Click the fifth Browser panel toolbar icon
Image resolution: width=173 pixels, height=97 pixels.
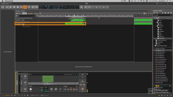tap(165, 13)
